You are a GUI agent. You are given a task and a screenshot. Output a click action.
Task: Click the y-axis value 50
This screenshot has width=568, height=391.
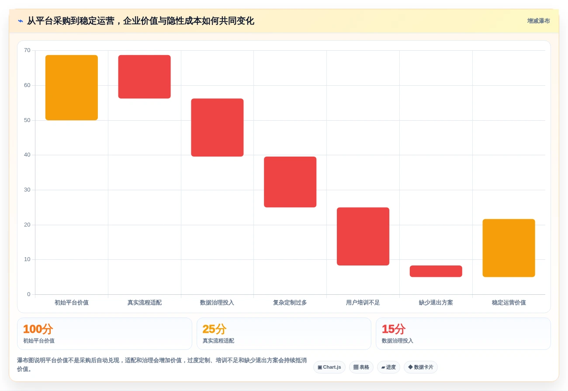(x=27, y=120)
